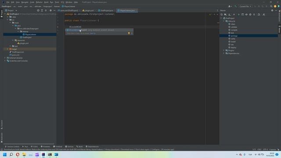Open the Code With Me user icon menu
Viewport: 281px width, 158px height.
coord(230,6)
